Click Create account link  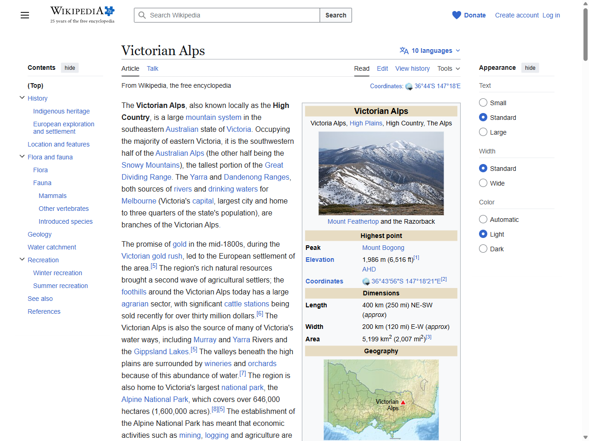tap(517, 15)
